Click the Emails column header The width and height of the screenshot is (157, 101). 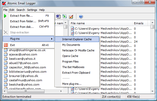pyautogui.click(x=140, y=23)
